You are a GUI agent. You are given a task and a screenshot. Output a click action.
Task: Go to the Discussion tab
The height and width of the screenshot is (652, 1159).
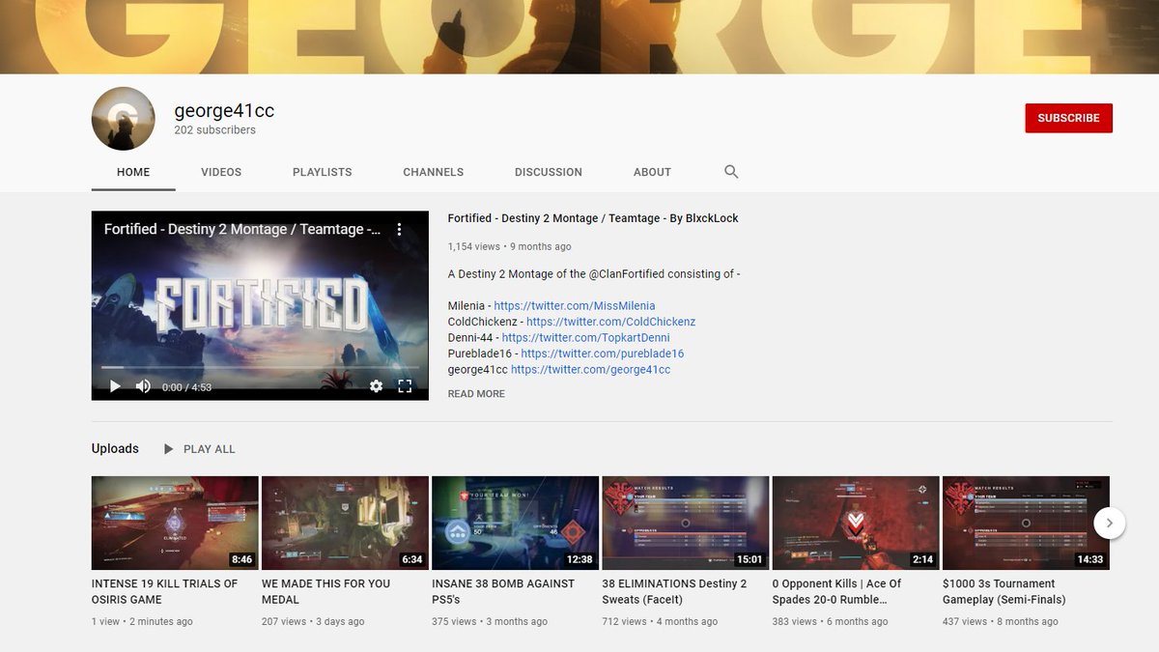pos(549,172)
